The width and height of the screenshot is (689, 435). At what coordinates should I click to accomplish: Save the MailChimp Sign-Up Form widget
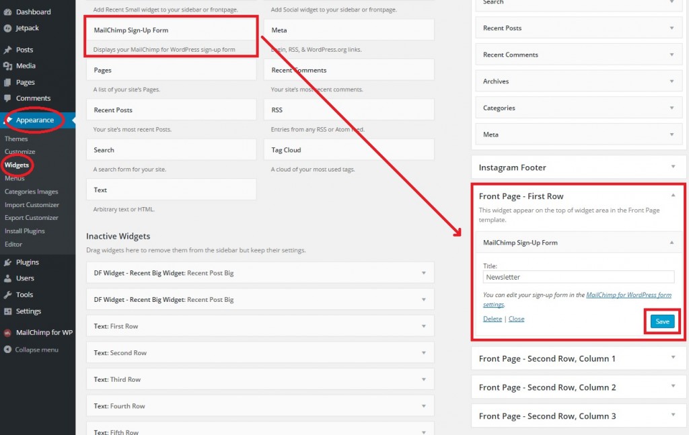[x=661, y=321]
